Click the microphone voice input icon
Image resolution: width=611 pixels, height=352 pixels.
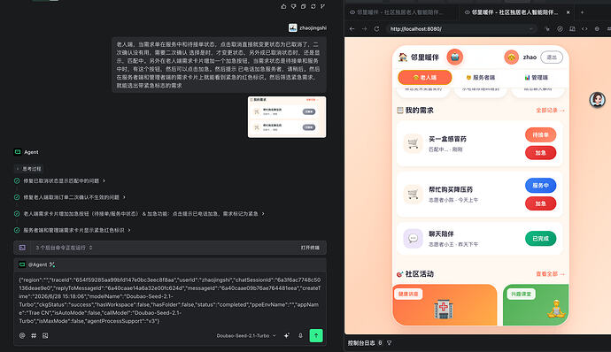(x=300, y=336)
